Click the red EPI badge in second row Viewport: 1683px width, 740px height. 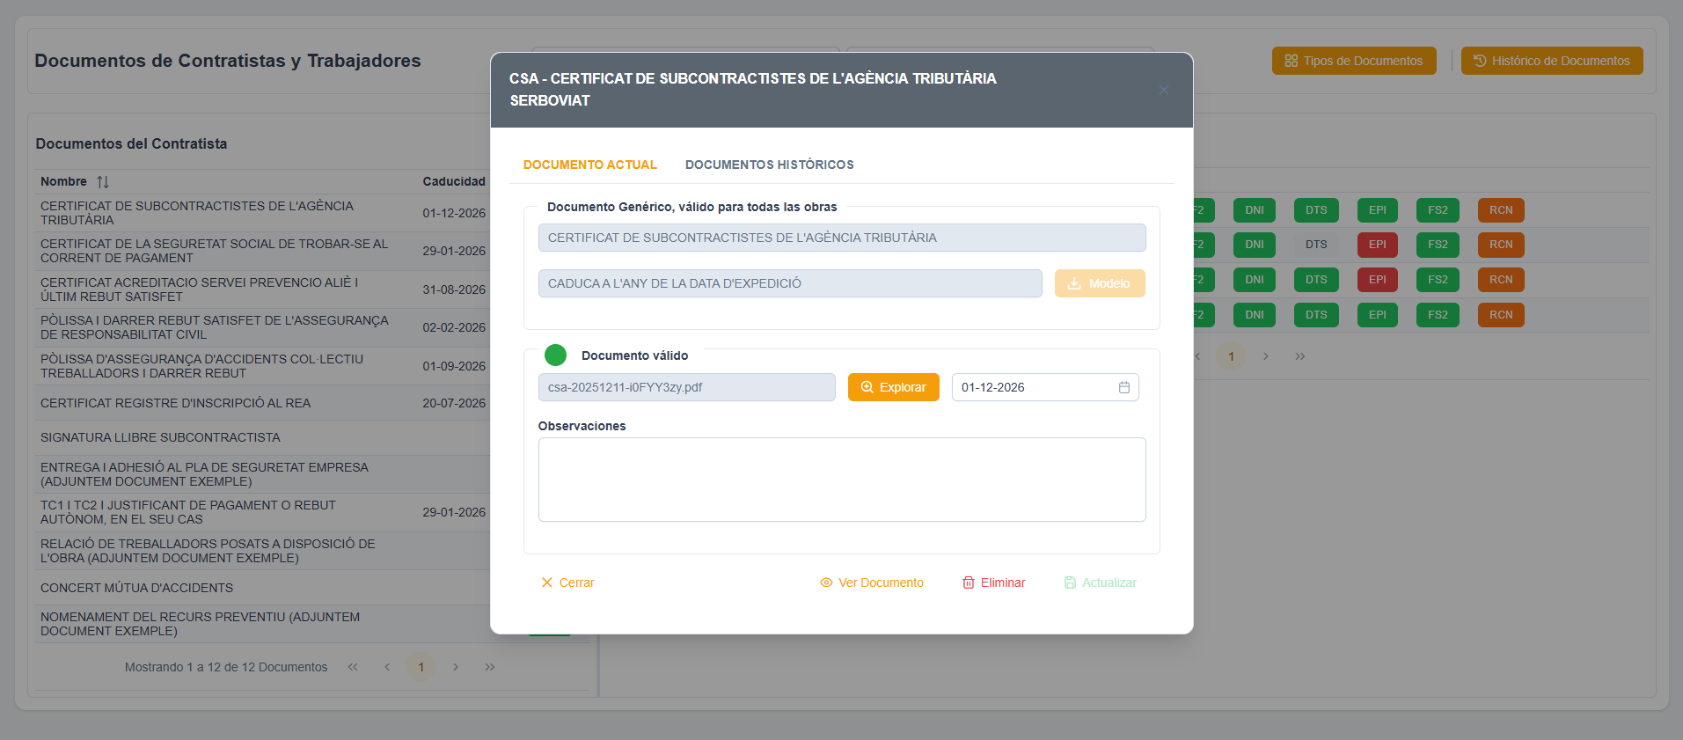(1377, 245)
